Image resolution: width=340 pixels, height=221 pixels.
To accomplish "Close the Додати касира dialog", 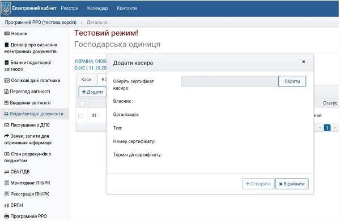I will click(304, 62).
